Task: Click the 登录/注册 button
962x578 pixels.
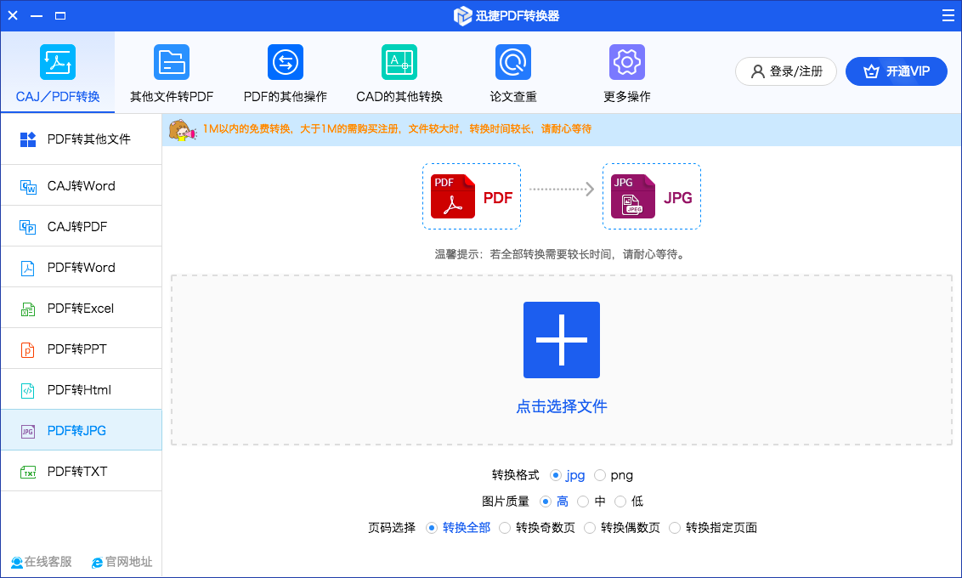Action: (786, 71)
